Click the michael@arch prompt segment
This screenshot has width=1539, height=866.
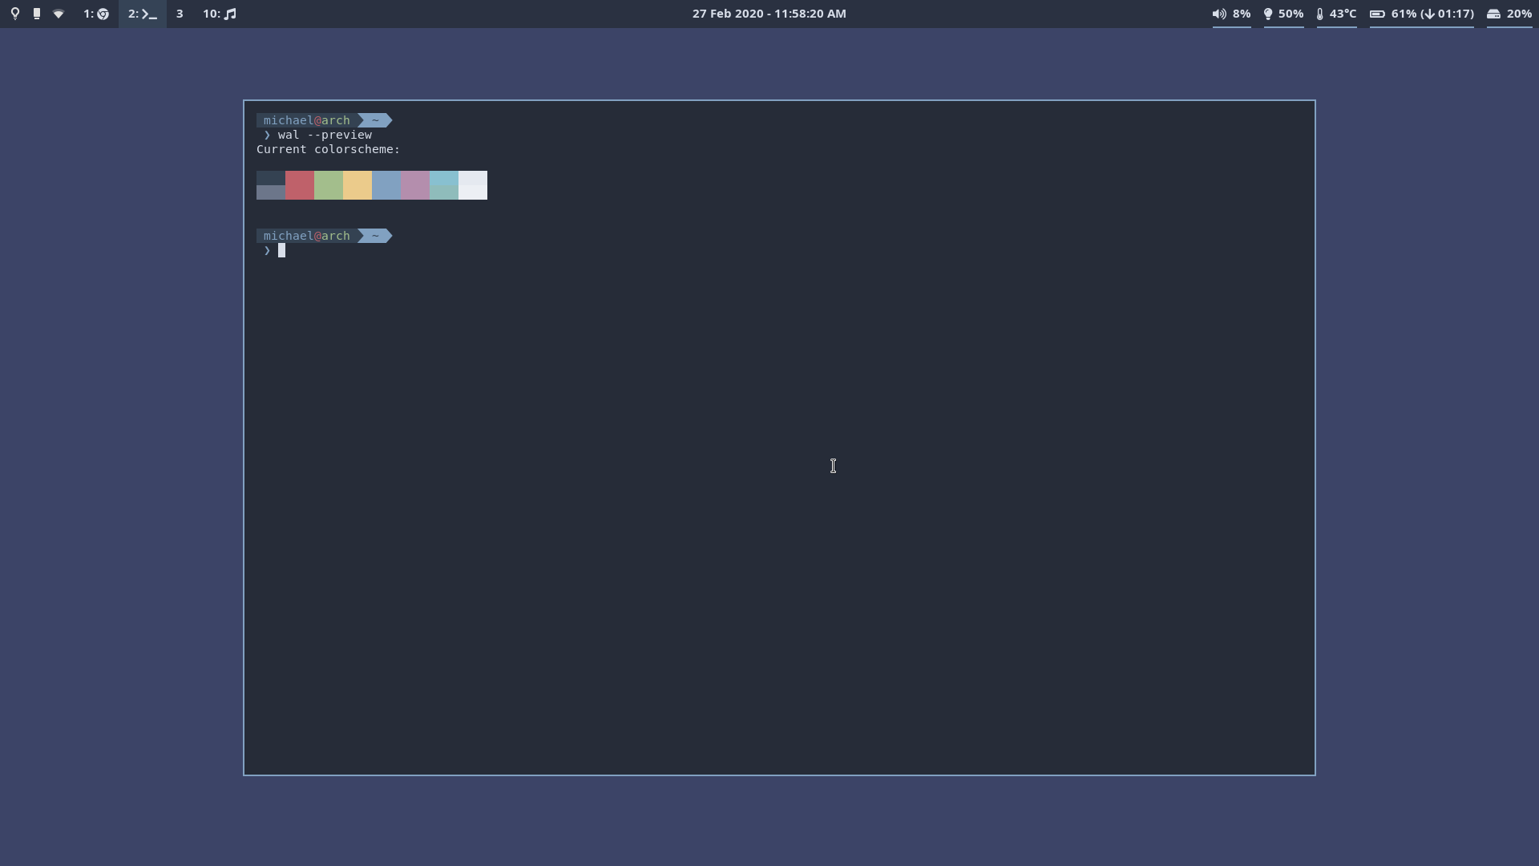click(308, 120)
